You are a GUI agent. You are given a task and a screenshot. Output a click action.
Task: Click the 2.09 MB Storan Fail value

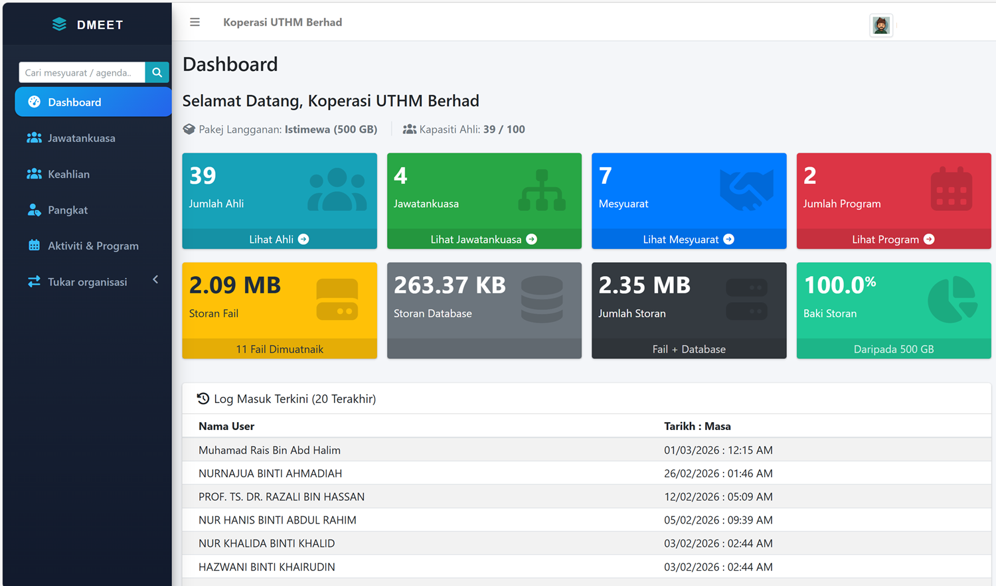(235, 285)
